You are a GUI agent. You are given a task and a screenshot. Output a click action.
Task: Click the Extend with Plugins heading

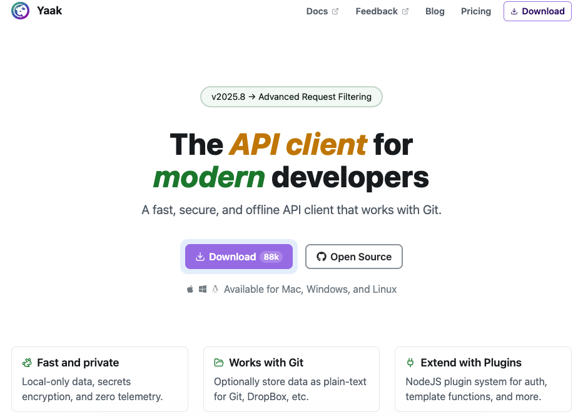tap(470, 363)
